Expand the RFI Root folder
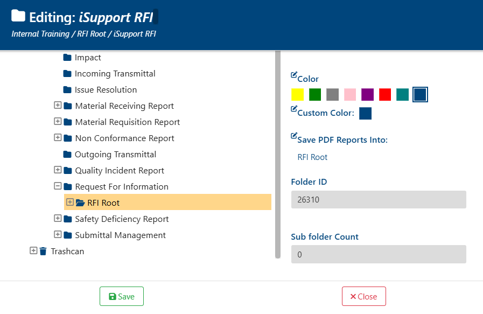483x314 pixels. [x=70, y=202]
